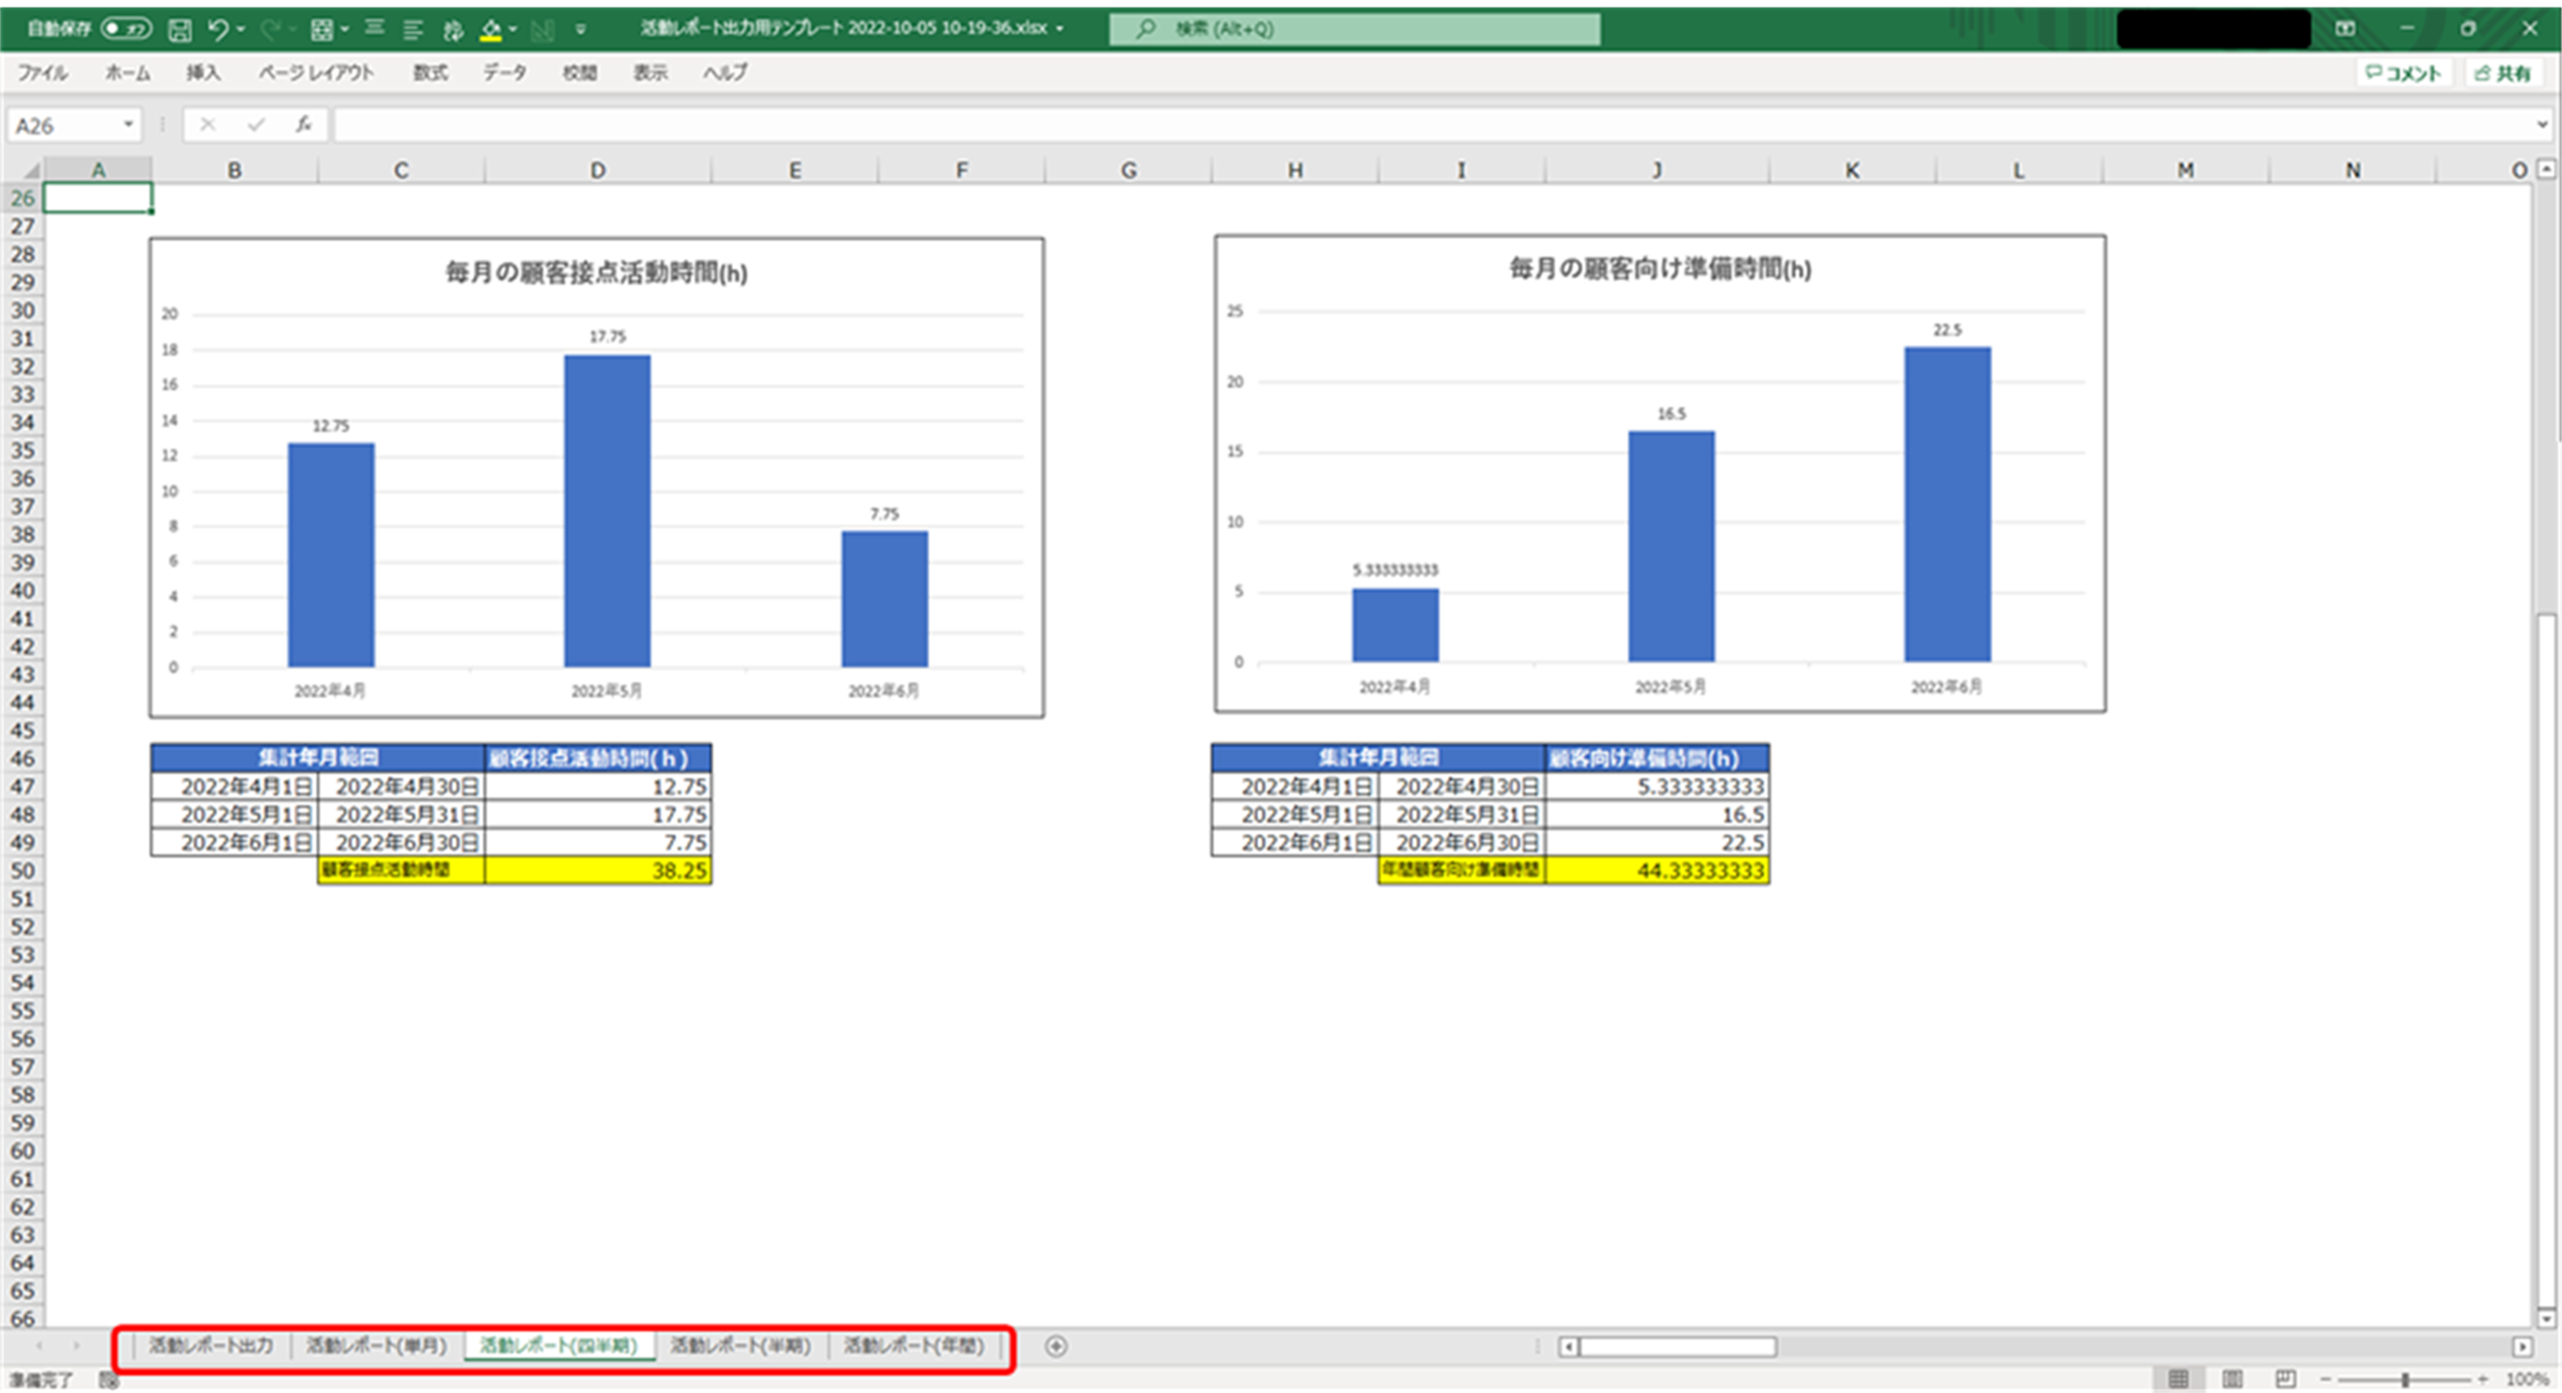The image size is (2562, 1393).
Task: Open the Undo history dropdown arrow
Action: [241, 30]
